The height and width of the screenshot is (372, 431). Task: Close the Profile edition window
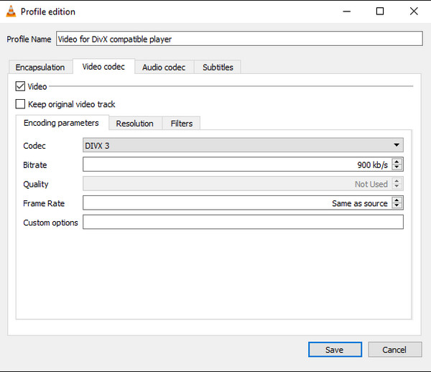pyautogui.click(x=414, y=11)
